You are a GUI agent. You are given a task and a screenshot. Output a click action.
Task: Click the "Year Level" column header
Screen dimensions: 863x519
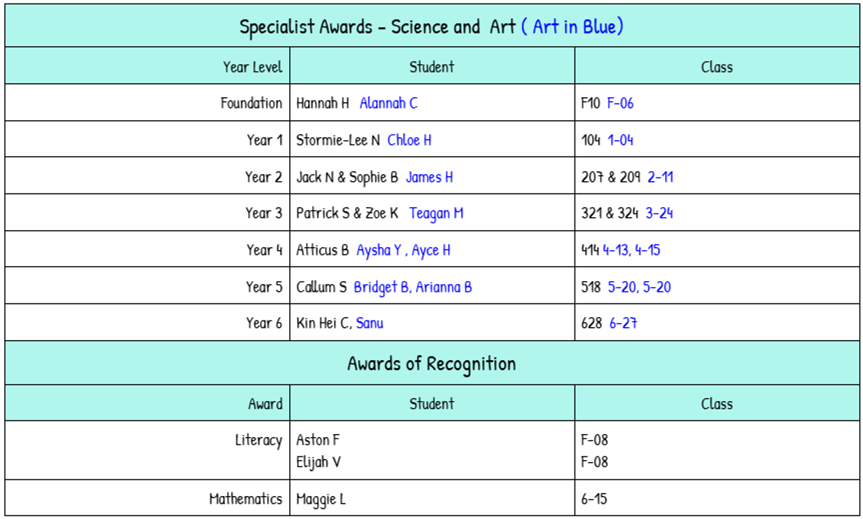tap(252, 67)
